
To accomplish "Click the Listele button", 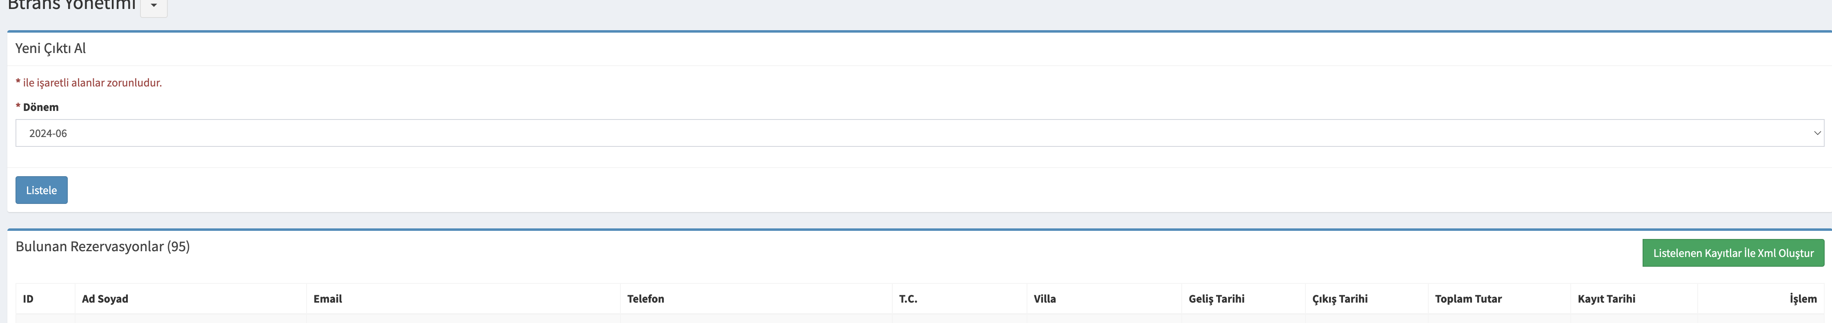I will pyautogui.click(x=40, y=190).
